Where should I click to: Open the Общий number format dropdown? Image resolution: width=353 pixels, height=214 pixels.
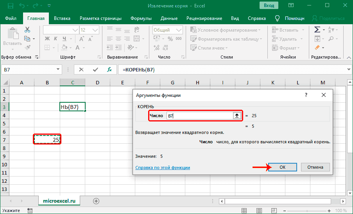tap(178, 30)
